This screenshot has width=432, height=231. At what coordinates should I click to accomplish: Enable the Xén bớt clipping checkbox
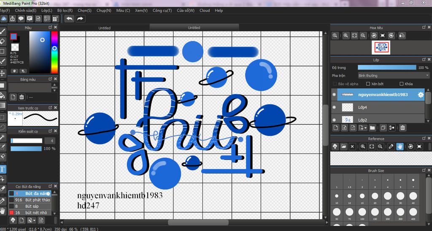[368, 84]
